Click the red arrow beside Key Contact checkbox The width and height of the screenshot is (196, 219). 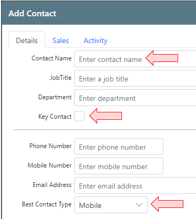(x=106, y=116)
